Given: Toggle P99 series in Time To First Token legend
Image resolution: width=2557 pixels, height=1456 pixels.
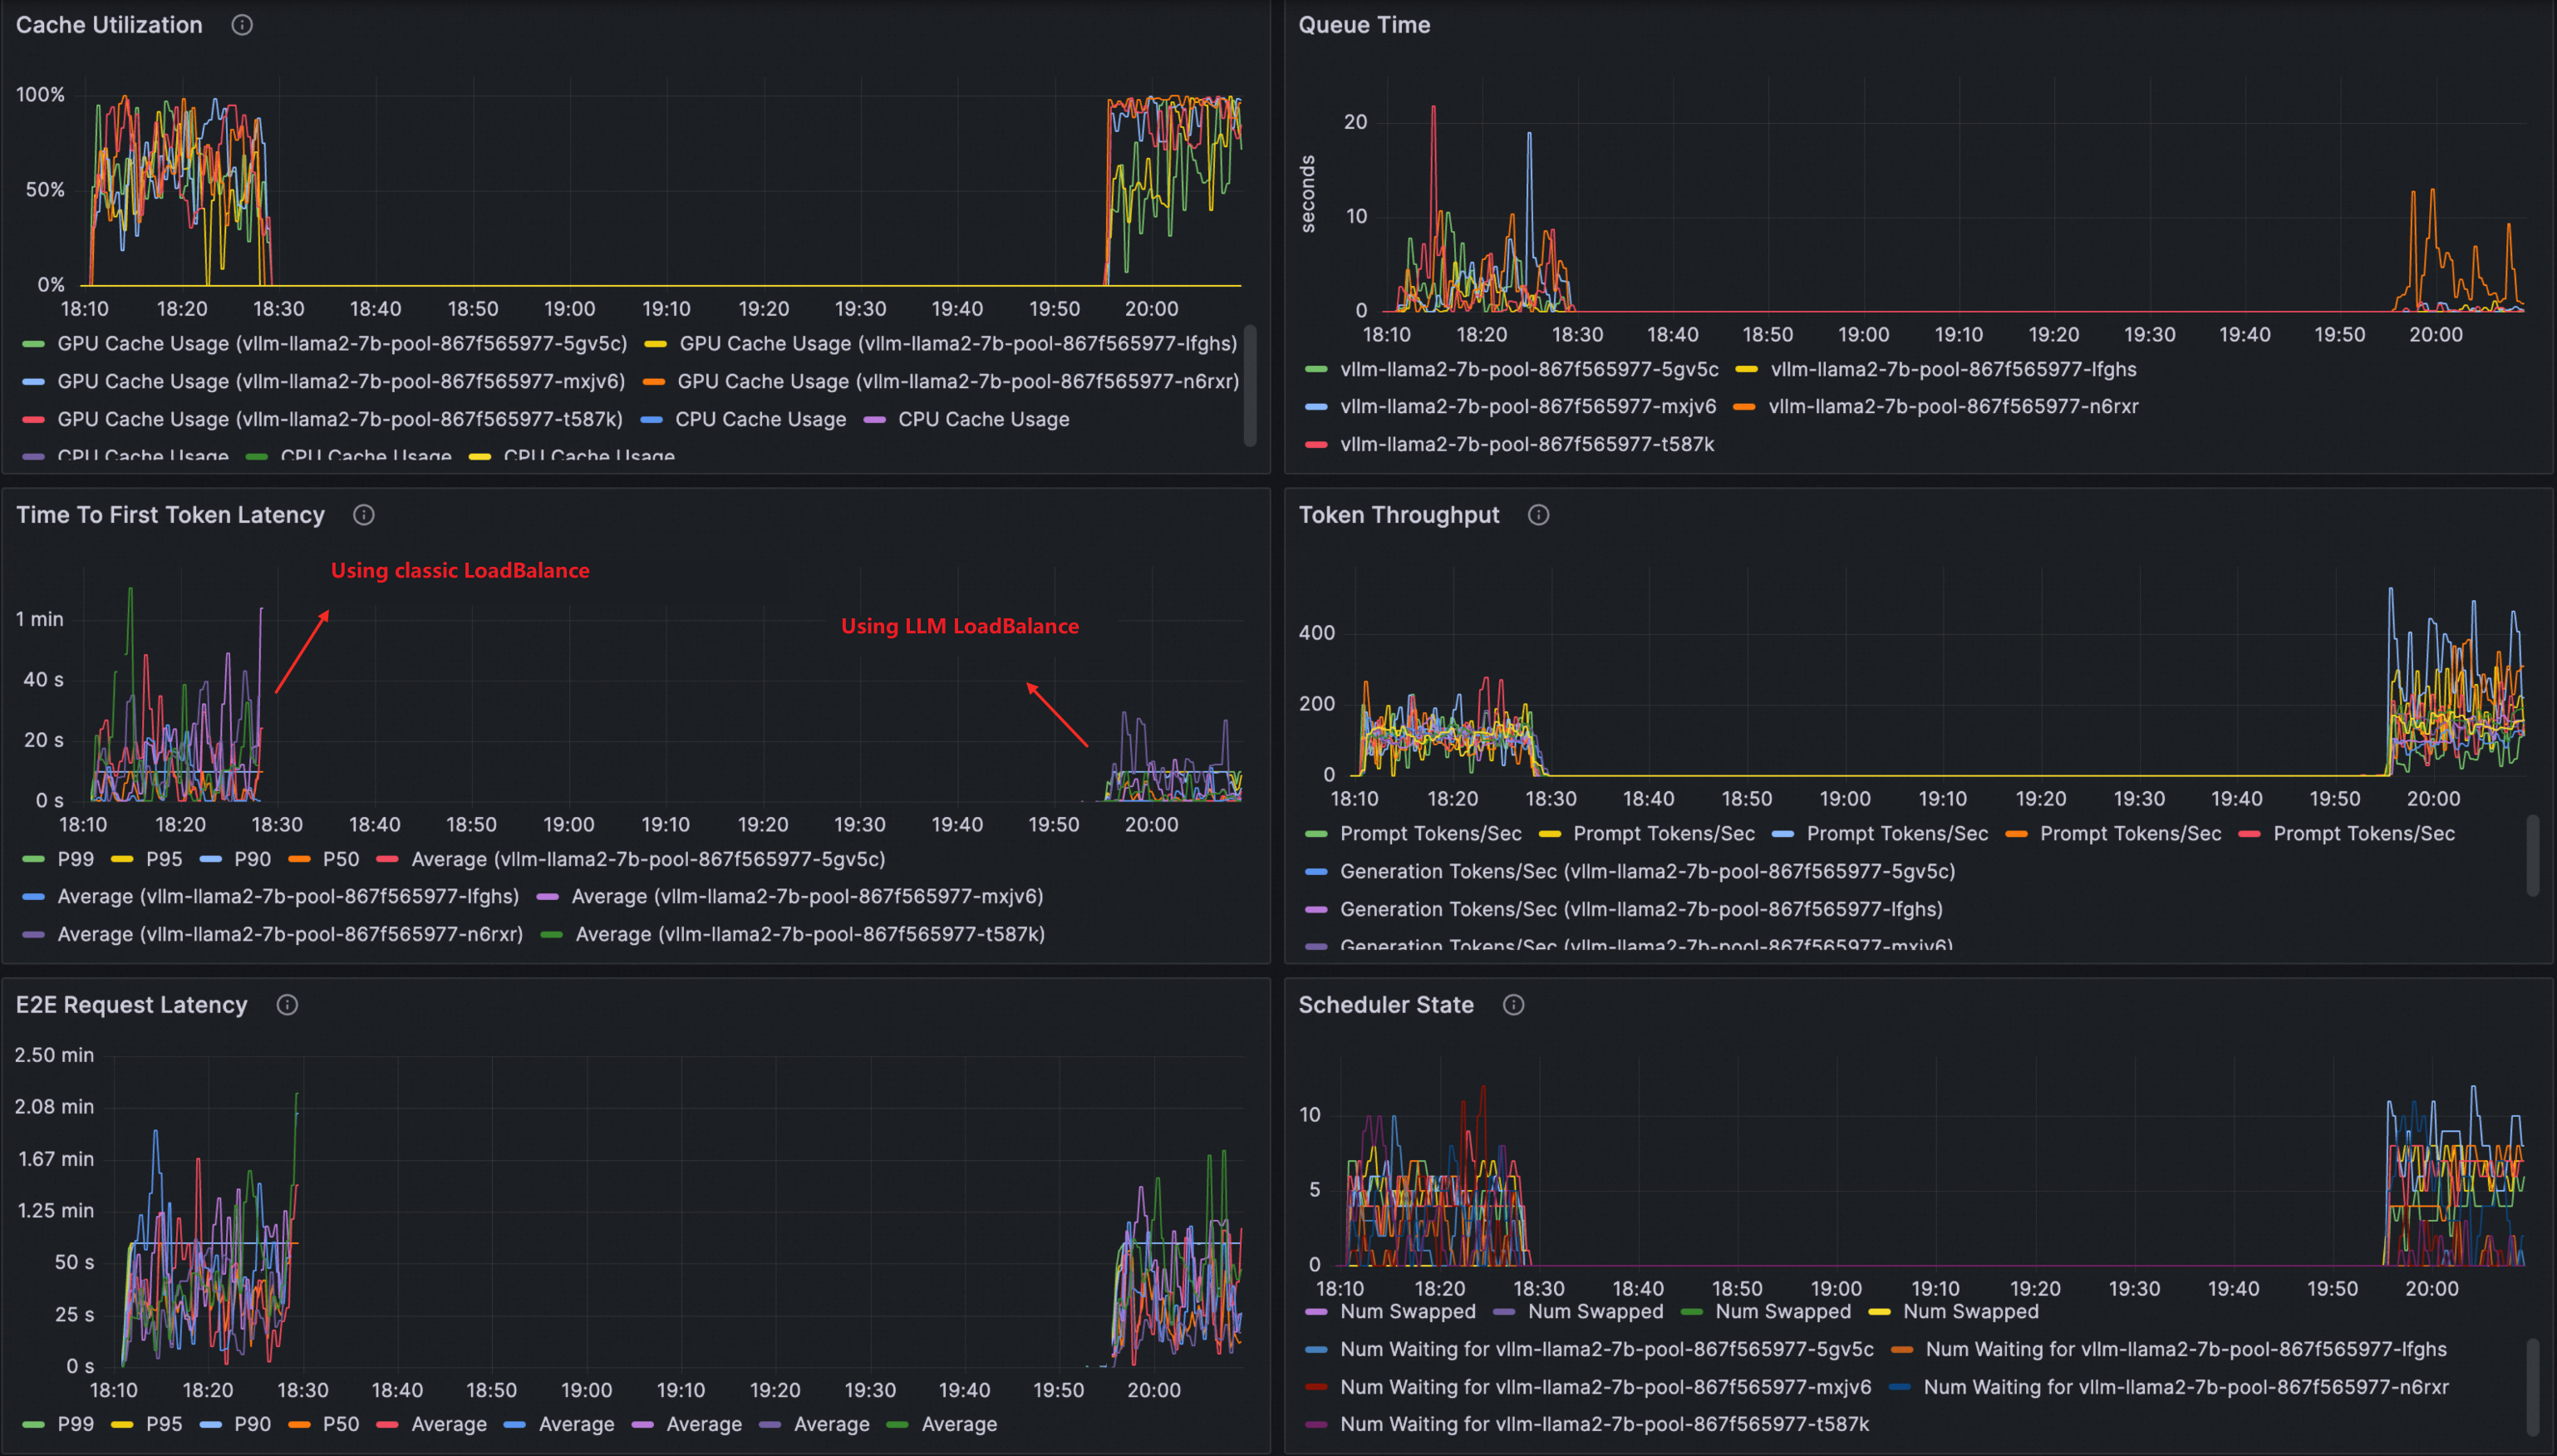Looking at the screenshot, I should 75,859.
